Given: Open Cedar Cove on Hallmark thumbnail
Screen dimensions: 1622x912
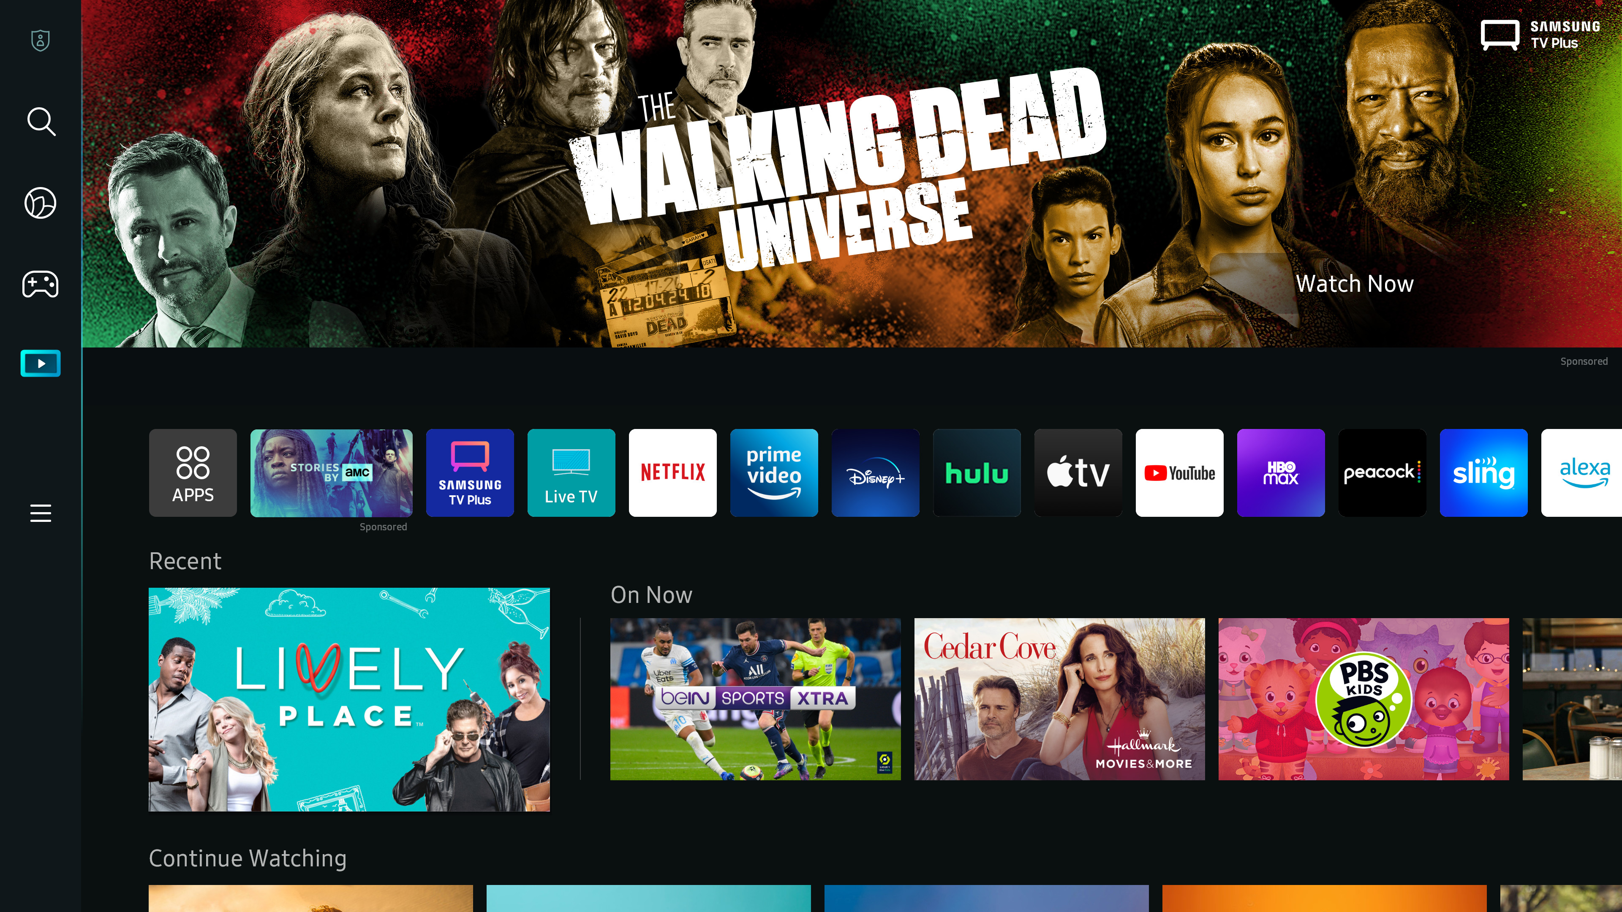Looking at the screenshot, I should (x=1059, y=699).
